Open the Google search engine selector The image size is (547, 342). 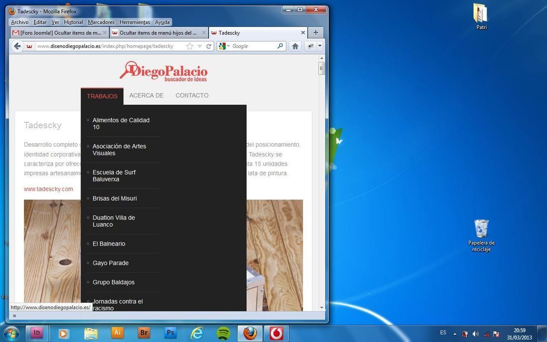click(224, 46)
